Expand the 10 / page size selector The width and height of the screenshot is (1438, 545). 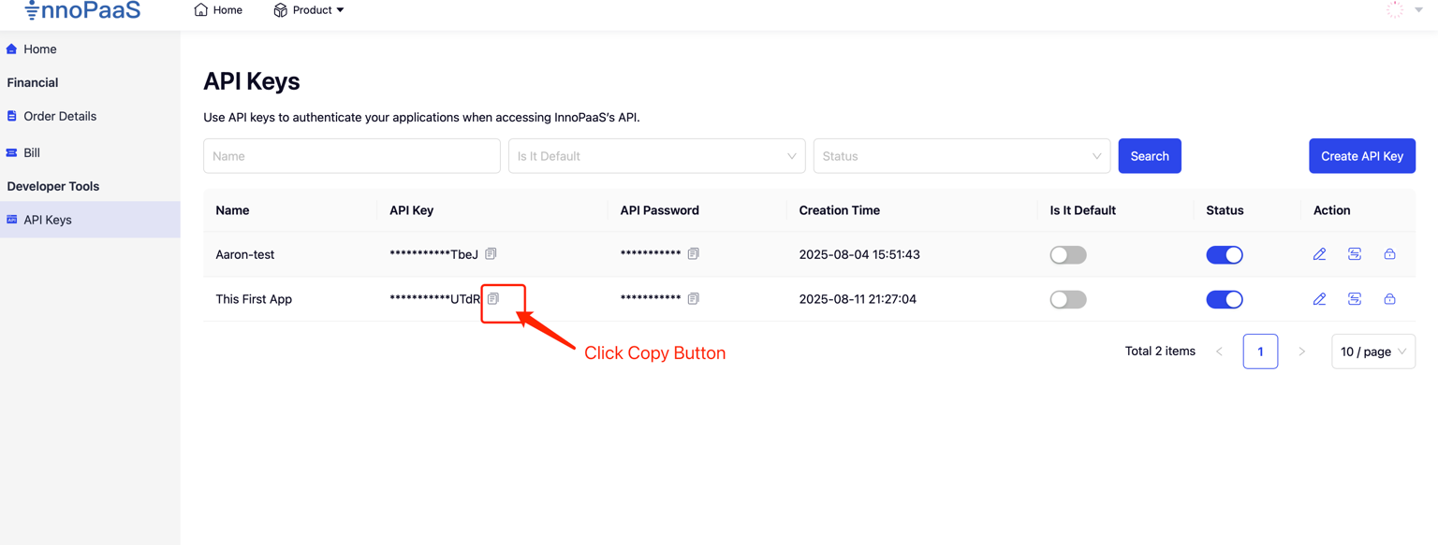pyautogui.click(x=1372, y=352)
